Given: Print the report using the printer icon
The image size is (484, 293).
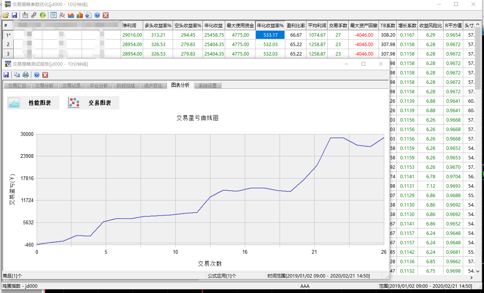Looking at the screenshot, I should coord(26,75).
